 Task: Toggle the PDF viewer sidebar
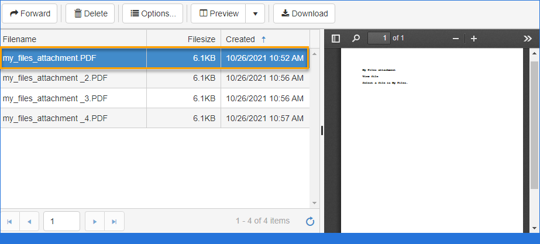click(x=336, y=39)
